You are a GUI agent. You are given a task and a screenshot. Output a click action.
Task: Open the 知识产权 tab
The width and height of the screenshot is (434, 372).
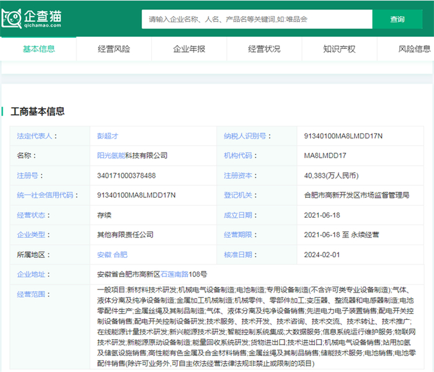339,49
